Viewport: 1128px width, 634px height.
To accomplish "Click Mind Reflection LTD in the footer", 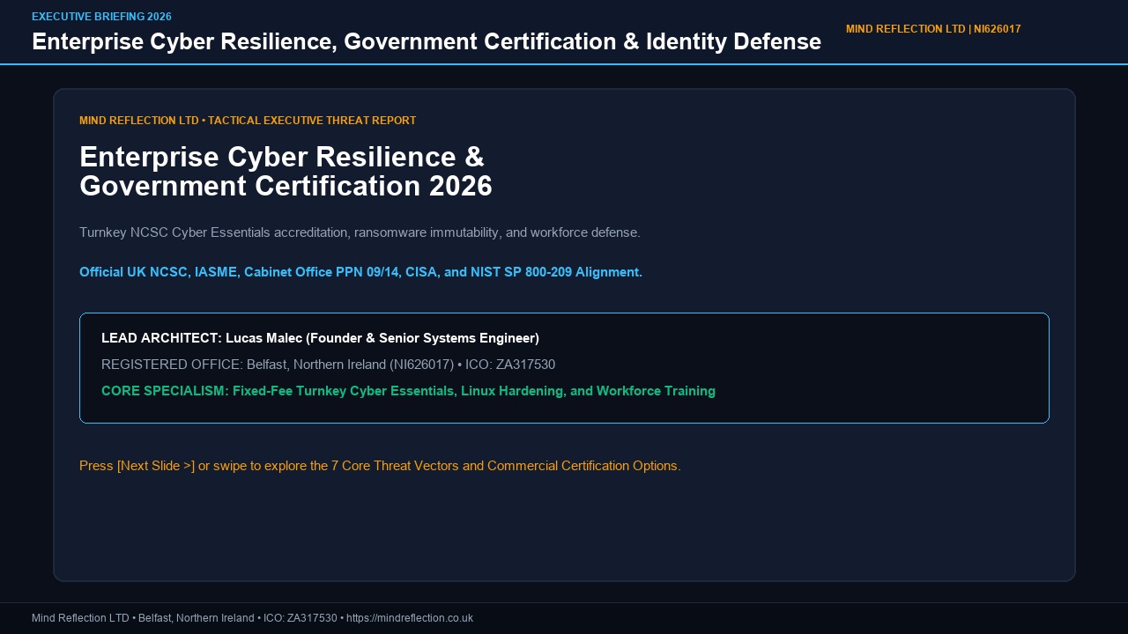I will tap(80, 618).
